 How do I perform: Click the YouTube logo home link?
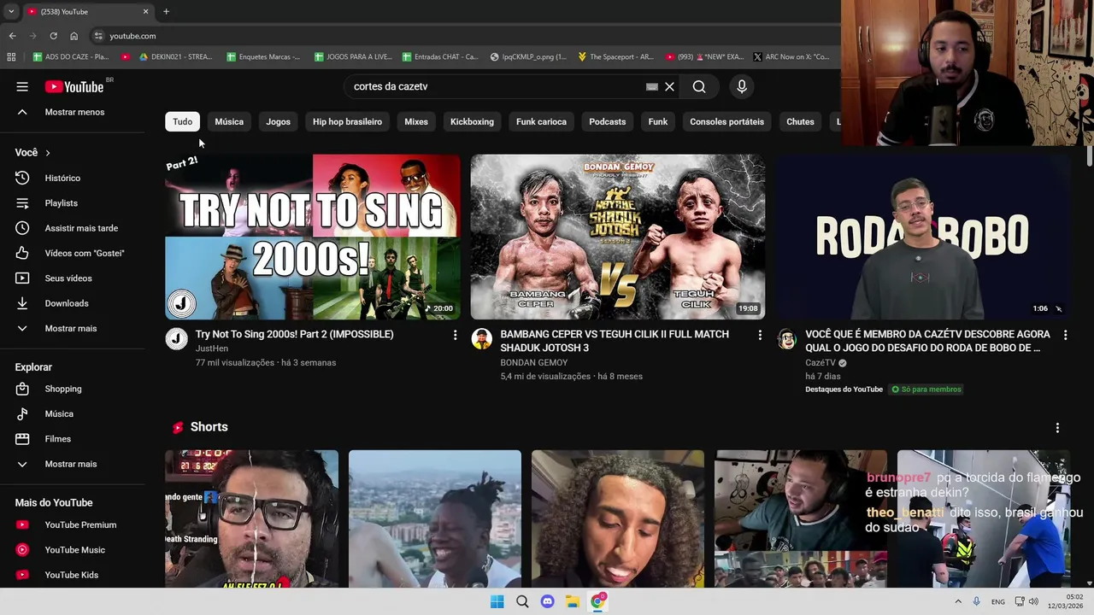(x=74, y=86)
